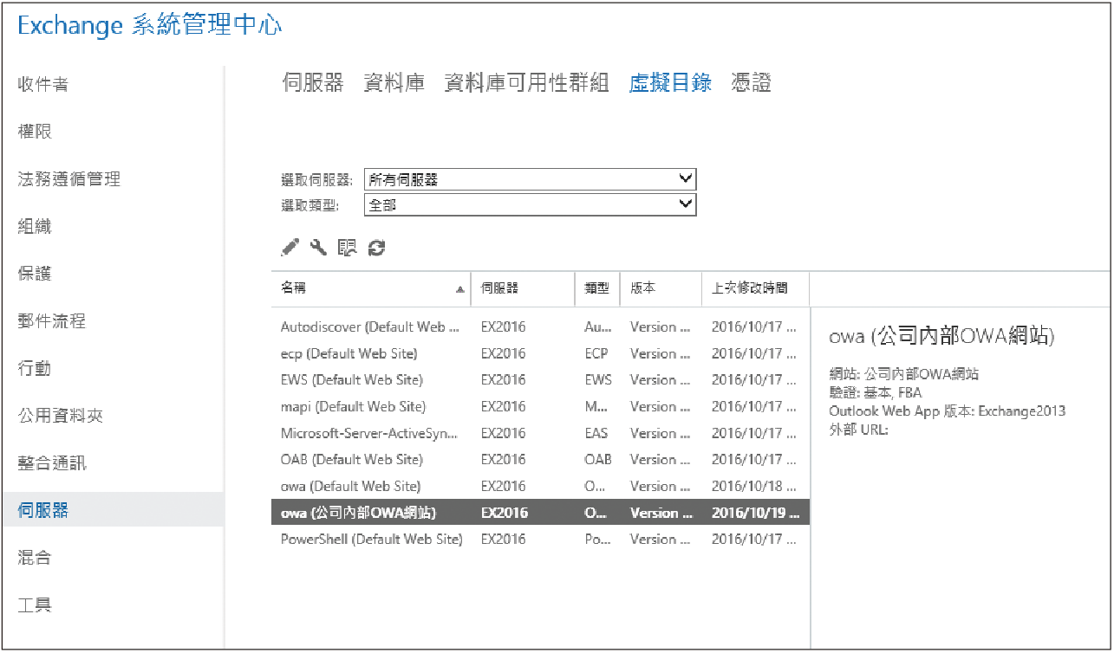Click the owa (公司內部OWA網站) details heading
Screen dimensions: 1114x653
click(x=941, y=336)
